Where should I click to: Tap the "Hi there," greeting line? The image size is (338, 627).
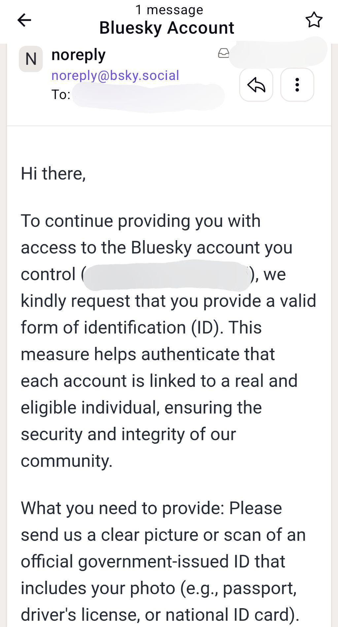tap(53, 173)
